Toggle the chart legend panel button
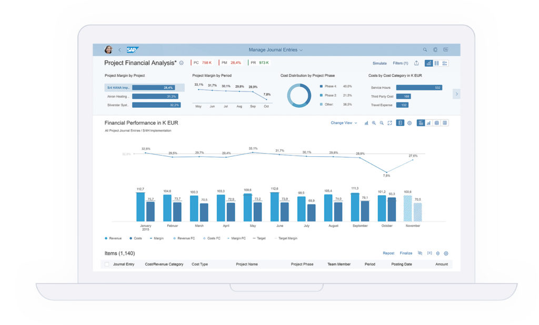Viewport: 539px width, 325px height. coord(400,123)
